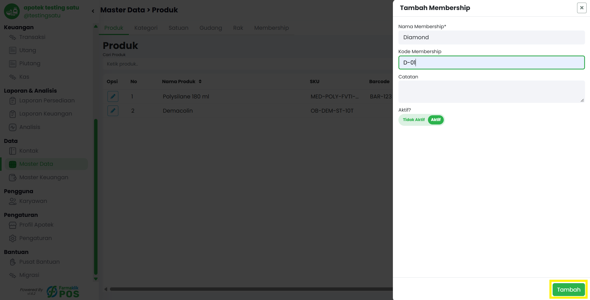Click the Kode Membership field
This screenshot has width=590, height=300.
click(x=491, y=63)
